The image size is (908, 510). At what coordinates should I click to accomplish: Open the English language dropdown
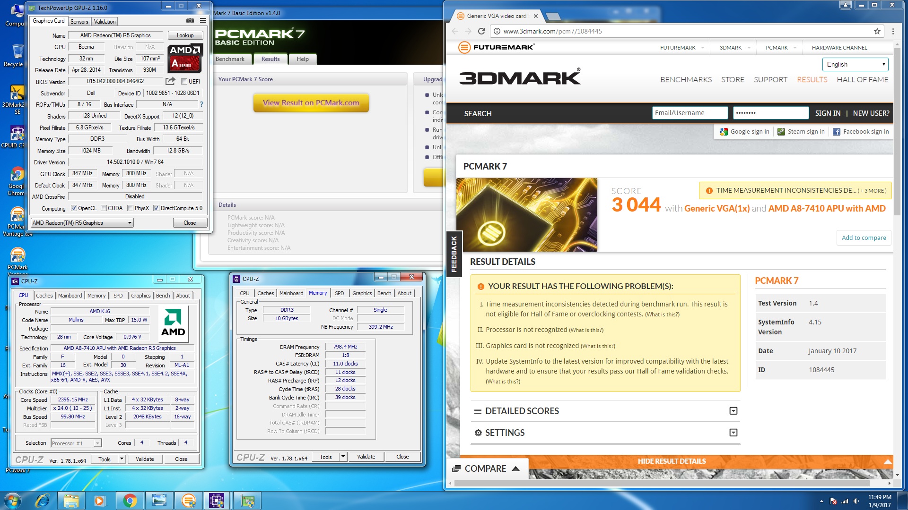pyautogui.click(x=856, y=64)
